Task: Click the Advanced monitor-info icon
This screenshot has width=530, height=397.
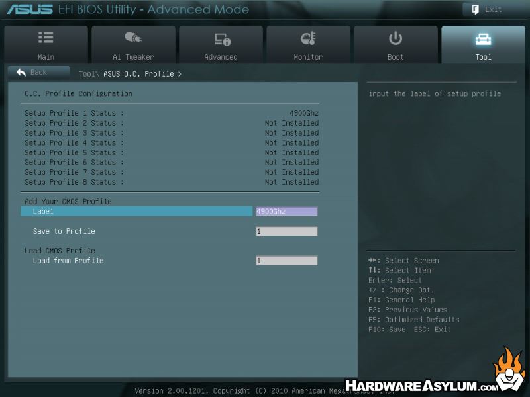Action: [223, 39]
